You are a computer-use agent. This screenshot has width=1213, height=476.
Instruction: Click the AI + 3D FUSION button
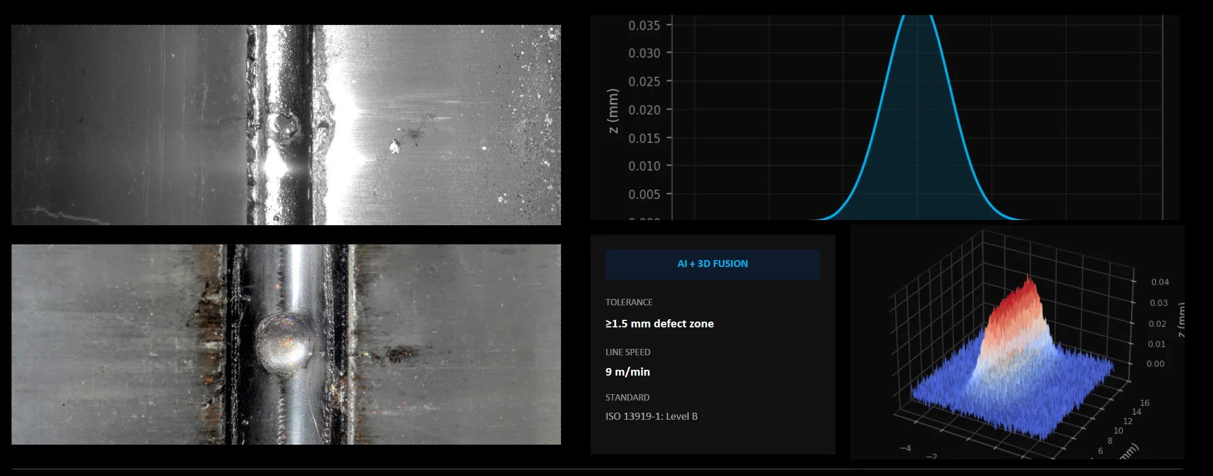[712, 264]
